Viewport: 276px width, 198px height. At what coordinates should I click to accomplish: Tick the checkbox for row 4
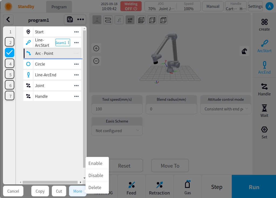click(10, 64)
